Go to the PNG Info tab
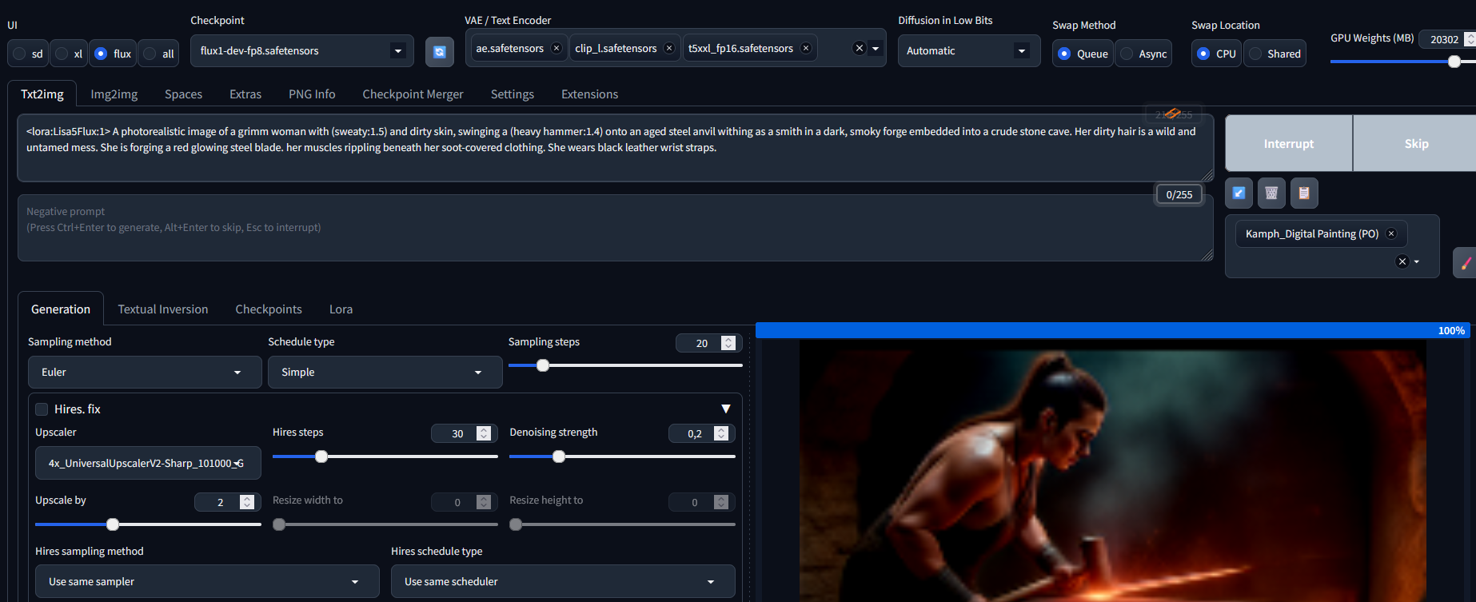The height and width of the screenshot is (602, 1476). click(x=312, y=94)
